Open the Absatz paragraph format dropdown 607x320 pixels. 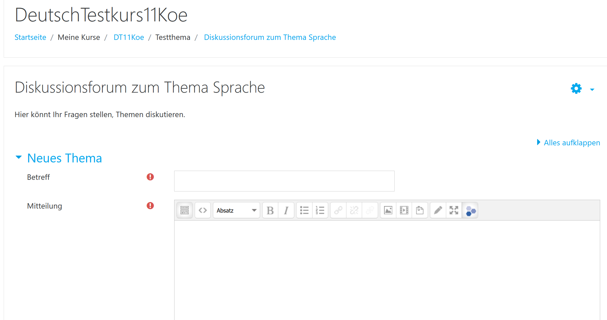[x=236, y=210]
